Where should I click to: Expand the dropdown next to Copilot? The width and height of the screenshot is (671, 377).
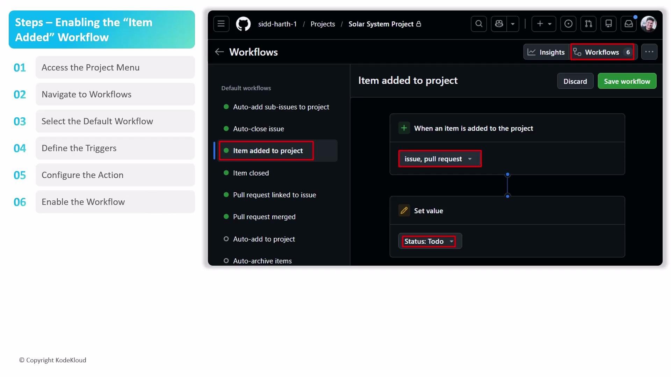(513, 24)
